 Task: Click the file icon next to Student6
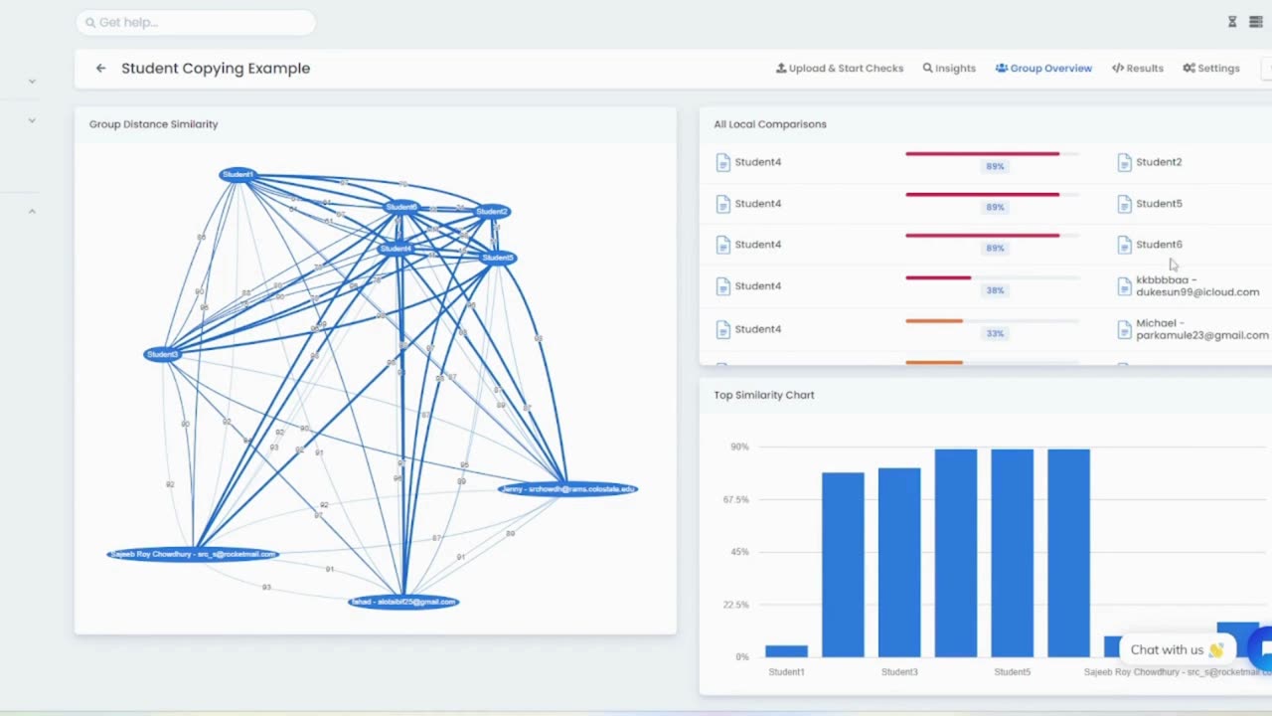[x=1124, y=245]
